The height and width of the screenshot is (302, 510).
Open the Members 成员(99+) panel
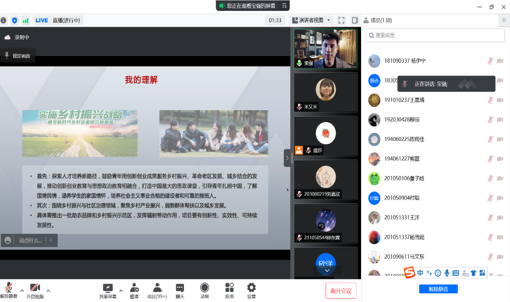[x=157, y=290]
